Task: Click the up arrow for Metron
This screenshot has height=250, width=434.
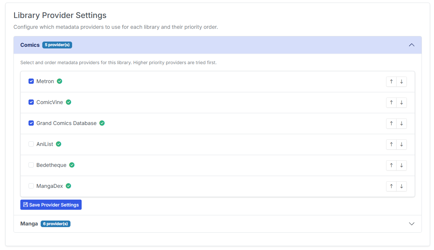Action: tap(391, 81)
